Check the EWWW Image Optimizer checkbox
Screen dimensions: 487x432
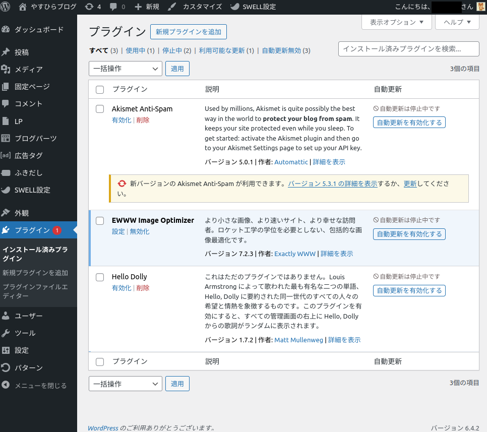pyautogui.click(x=100, y=221)
